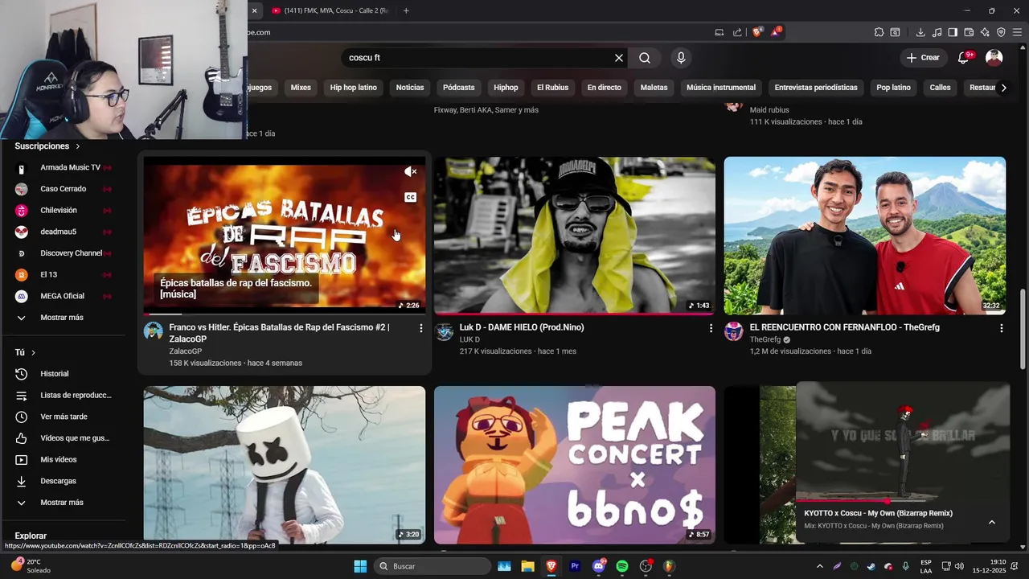The image size is (1029, 579).
Task: Expand the Suscripciones section heading
Action: click(47, 146)
